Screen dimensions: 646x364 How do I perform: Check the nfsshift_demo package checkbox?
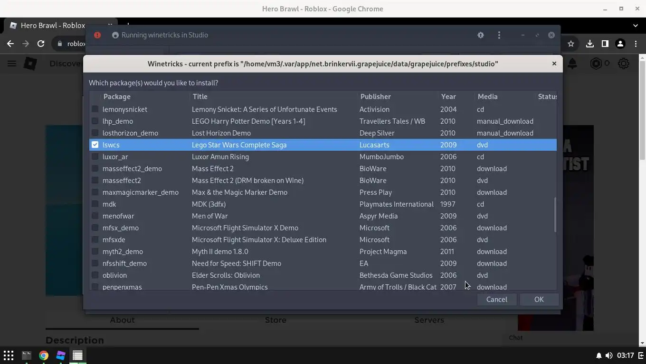[95, 264]
